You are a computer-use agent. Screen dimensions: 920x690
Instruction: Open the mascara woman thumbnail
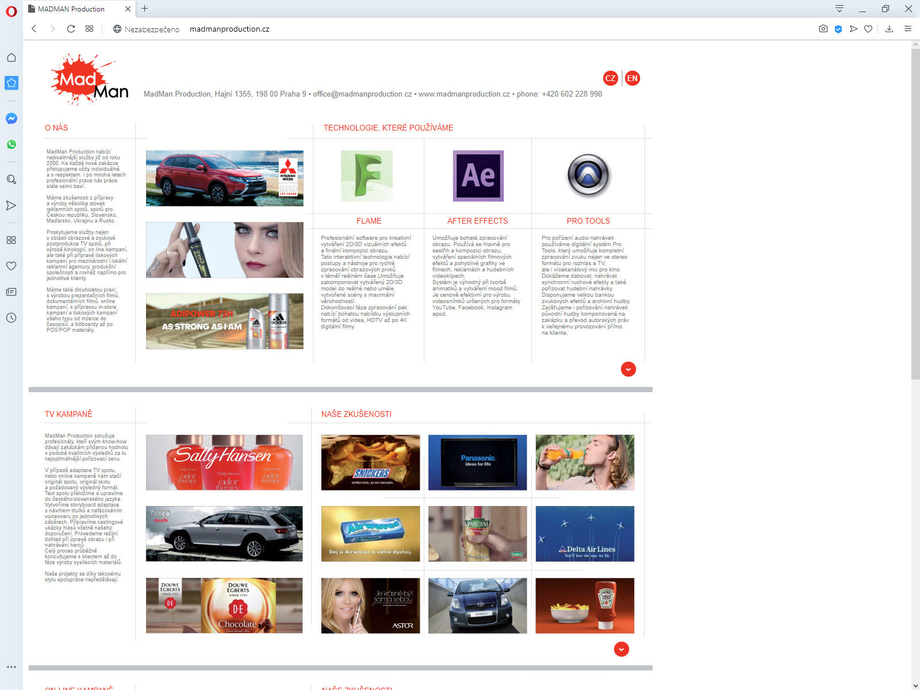point(225,250)
